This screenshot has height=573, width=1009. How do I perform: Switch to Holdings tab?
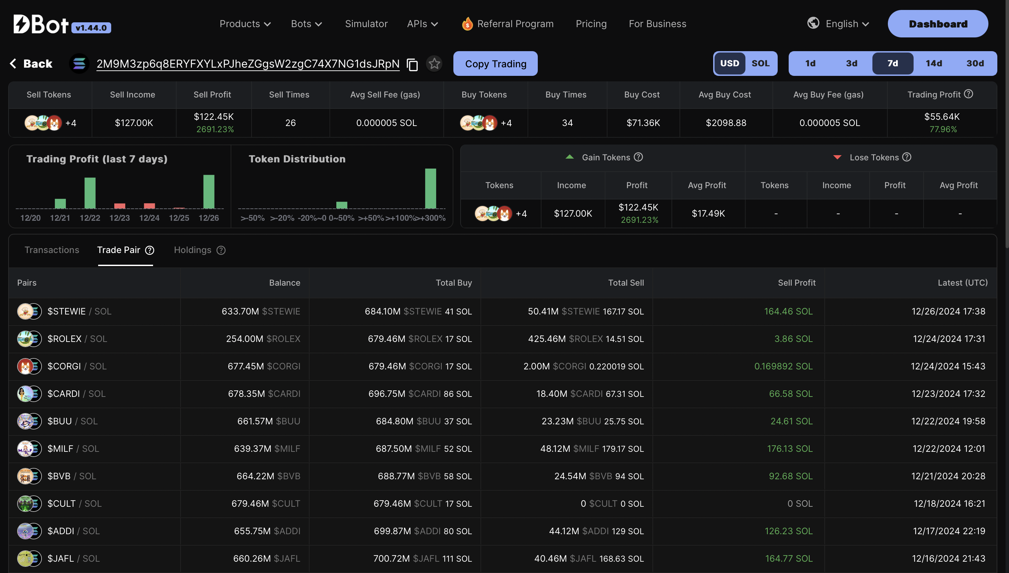(x=192, y=250)
